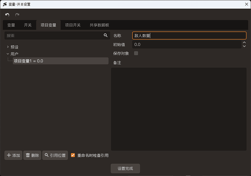251x176 pixels.
Task: Uncheck 重命名时检查引用 checkbox
Action: click(73, 155)
